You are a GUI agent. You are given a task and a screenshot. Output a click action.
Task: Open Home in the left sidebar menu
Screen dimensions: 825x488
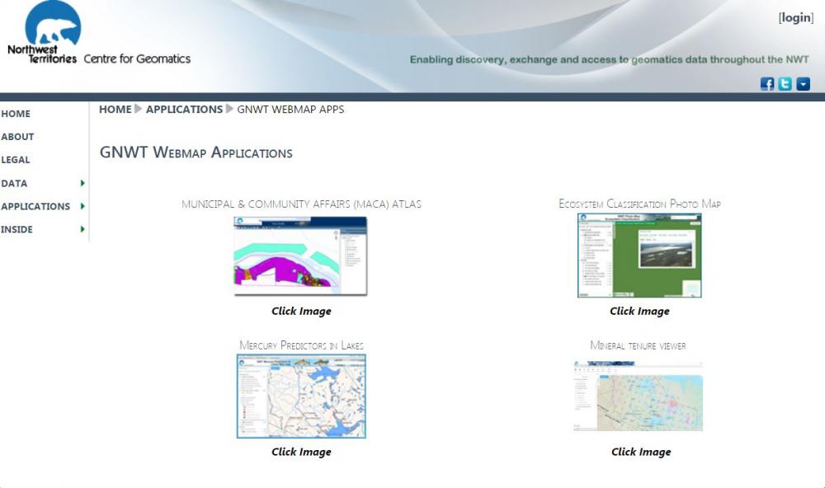[x=16, y=114]
